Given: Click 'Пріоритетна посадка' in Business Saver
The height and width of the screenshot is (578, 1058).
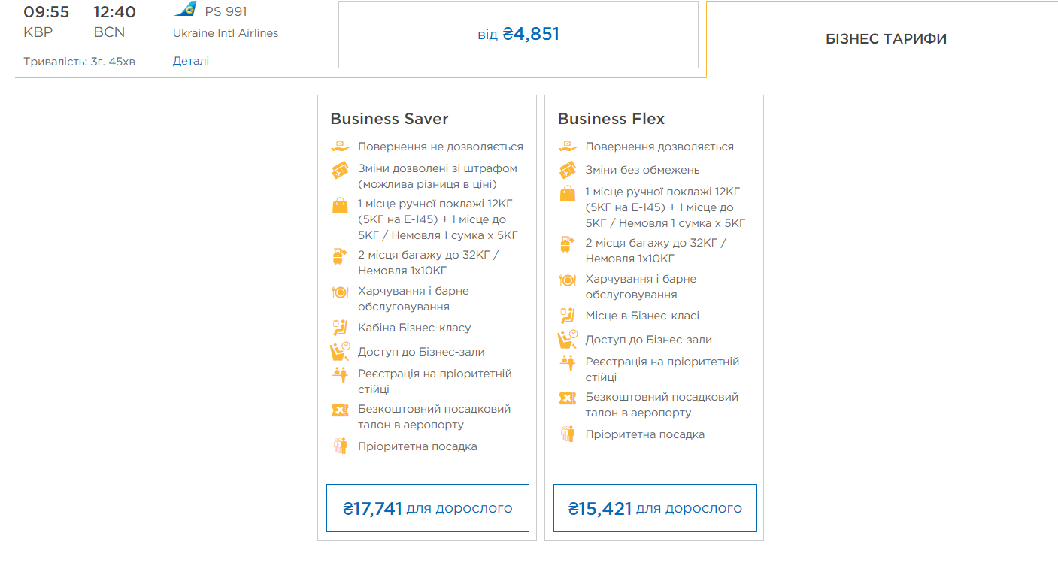Looking at the screenshot, I should [x=417, y=446].
